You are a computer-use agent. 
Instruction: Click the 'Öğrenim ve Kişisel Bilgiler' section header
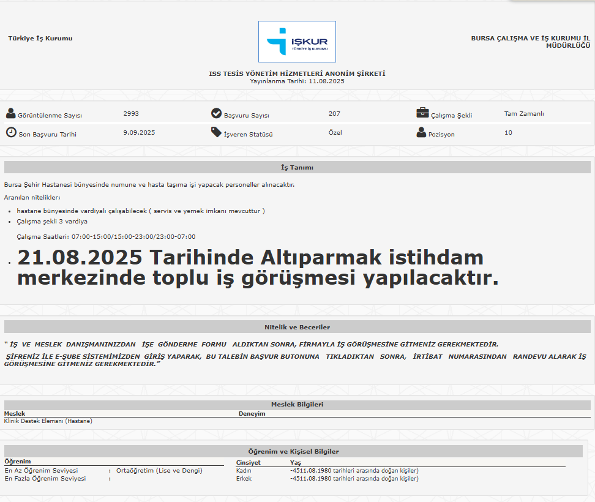click(x=293, y=451)
